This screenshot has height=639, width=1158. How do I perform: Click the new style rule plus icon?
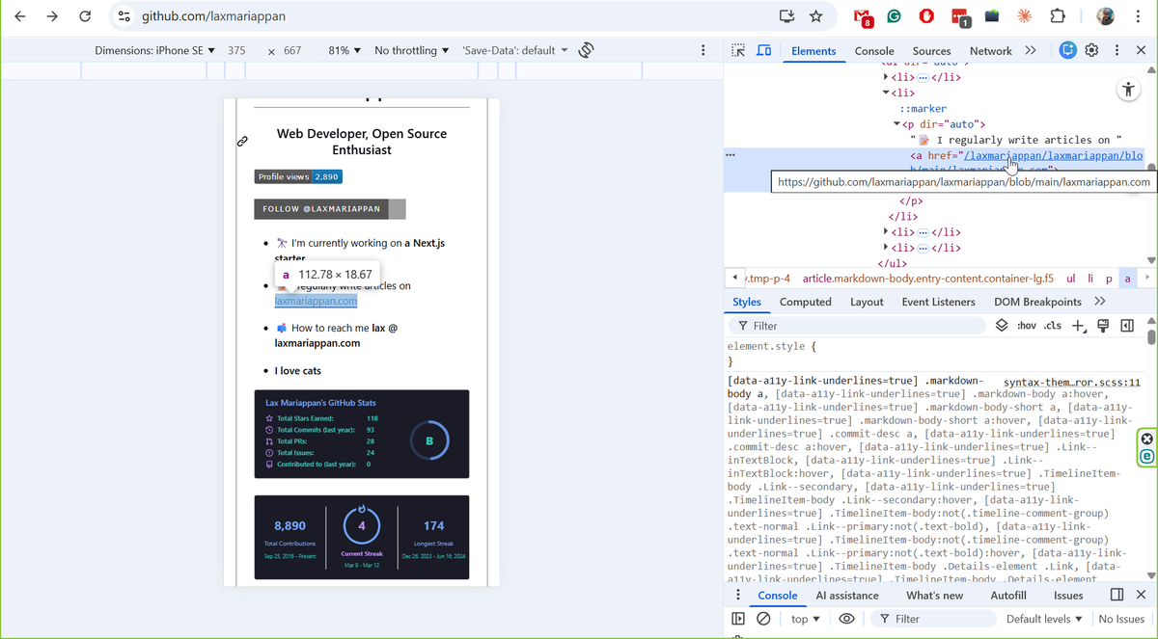coord(1079,326)
